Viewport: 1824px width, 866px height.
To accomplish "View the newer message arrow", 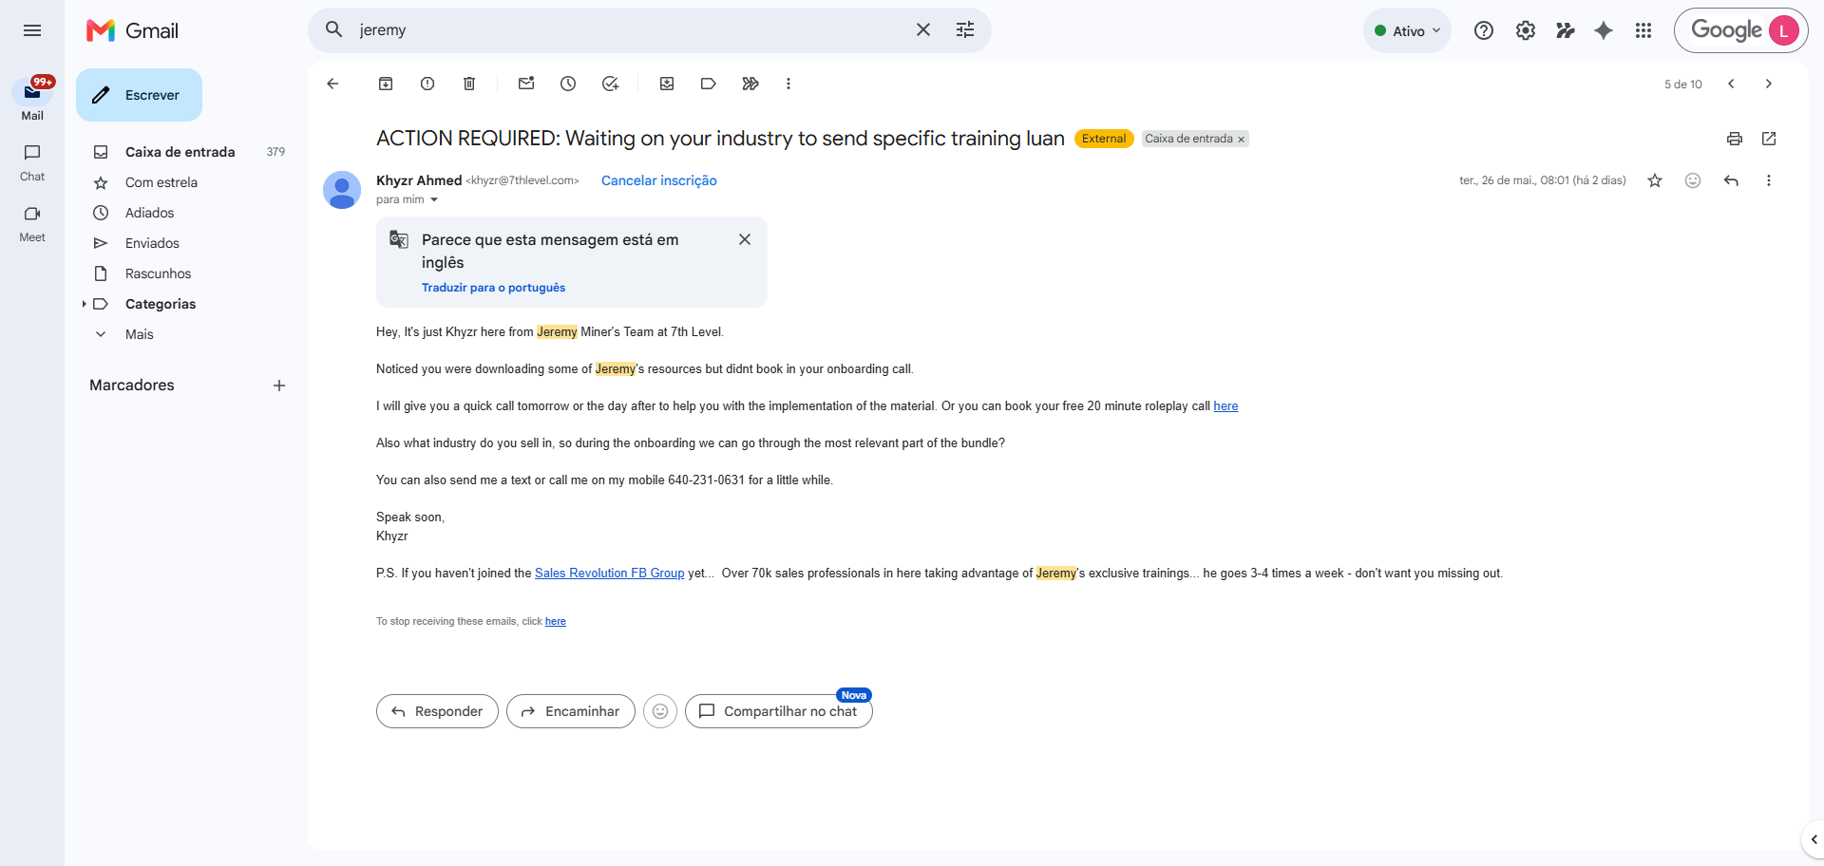I will click(1731, 84).
